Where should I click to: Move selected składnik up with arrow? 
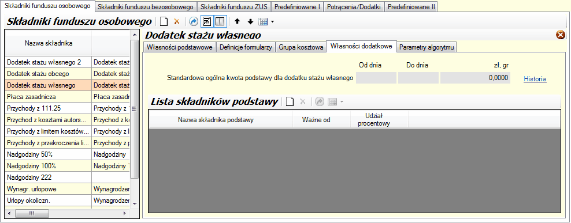(x=237, y=22)
